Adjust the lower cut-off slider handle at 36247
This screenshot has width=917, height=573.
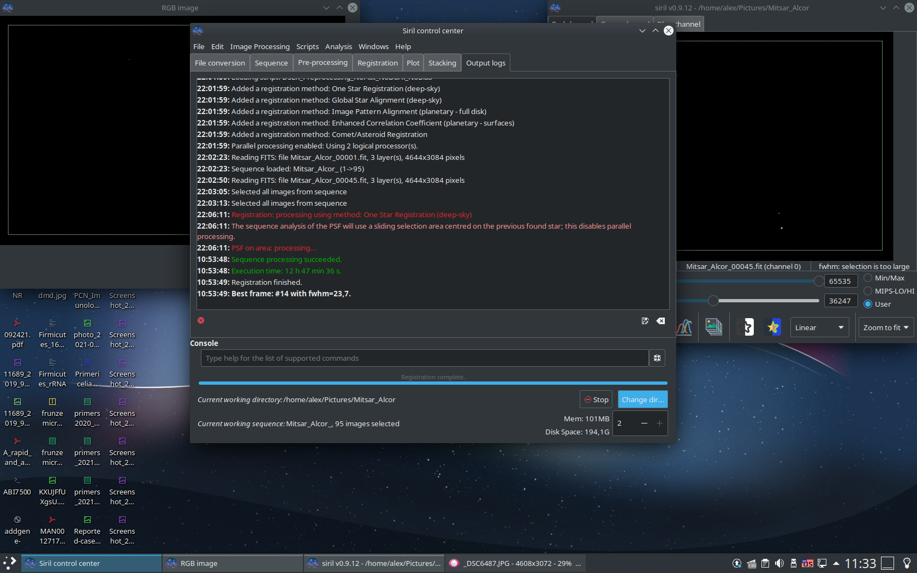click(713, 301)
